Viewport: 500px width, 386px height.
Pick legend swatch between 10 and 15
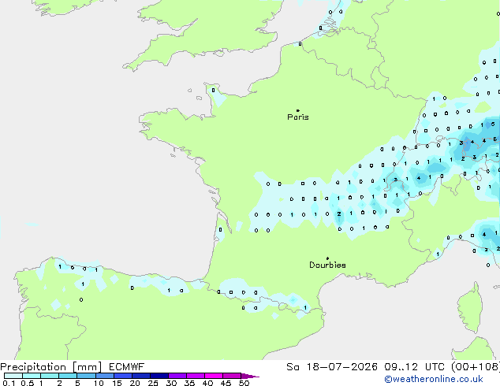click(104, 376)
